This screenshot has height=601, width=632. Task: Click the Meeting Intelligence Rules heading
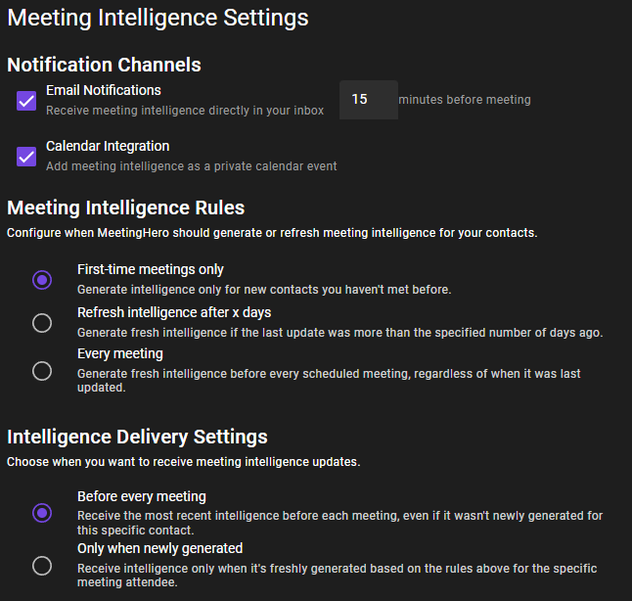[x=126, y=208]
